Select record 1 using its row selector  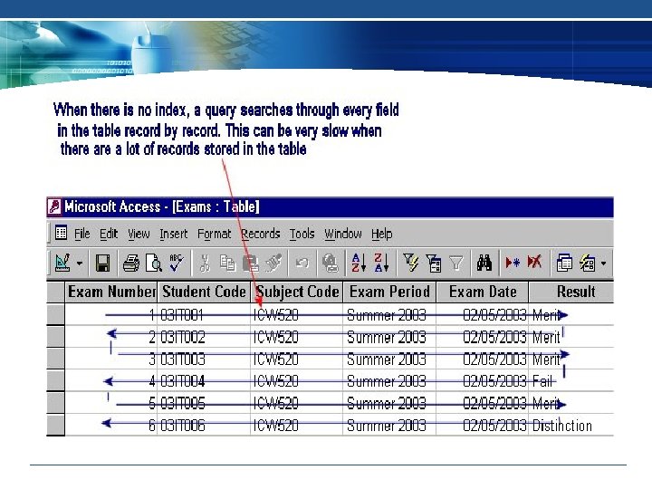click(x=55, y=314)
